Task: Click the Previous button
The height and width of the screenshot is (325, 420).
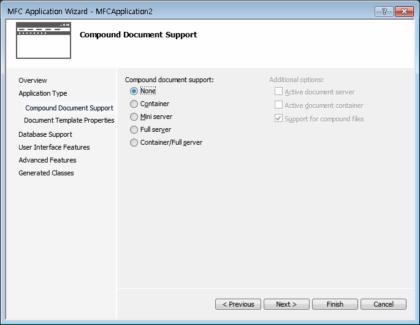Action: click(x=238, y=304)
